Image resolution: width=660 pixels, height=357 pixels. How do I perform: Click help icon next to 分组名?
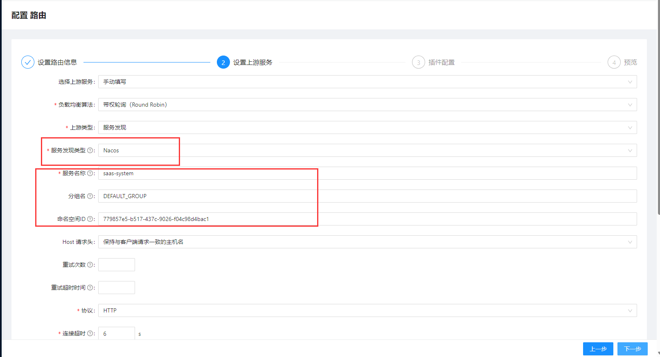[90, 196]
